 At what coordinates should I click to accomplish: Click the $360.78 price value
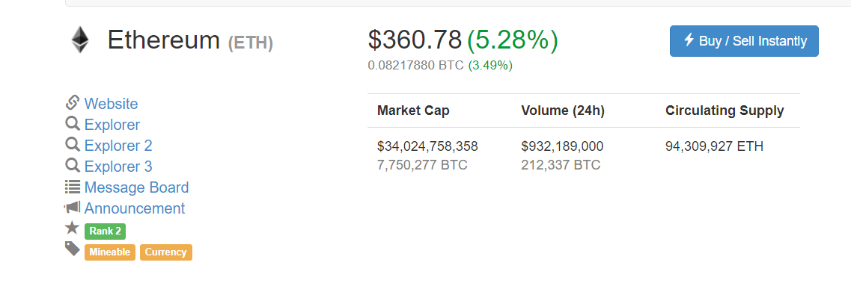pyautogui.click(x=415, y=40)
